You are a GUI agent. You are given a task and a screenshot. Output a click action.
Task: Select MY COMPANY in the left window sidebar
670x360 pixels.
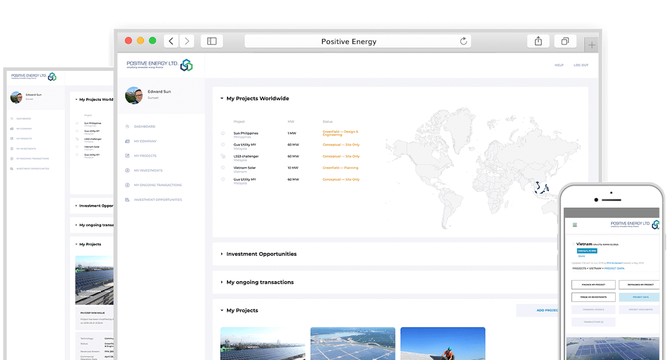point(24,128)
